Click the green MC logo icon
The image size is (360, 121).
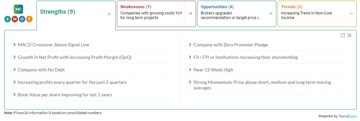pos(18,9)
